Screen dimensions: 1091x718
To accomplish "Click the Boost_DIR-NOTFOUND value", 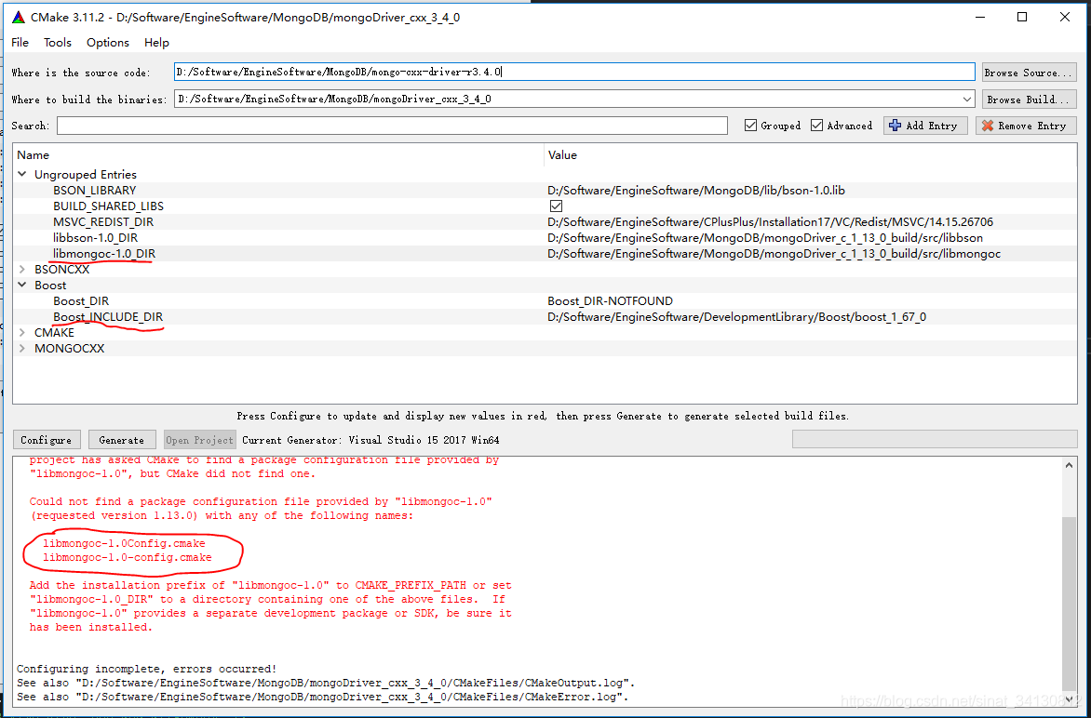I will 611,301.
